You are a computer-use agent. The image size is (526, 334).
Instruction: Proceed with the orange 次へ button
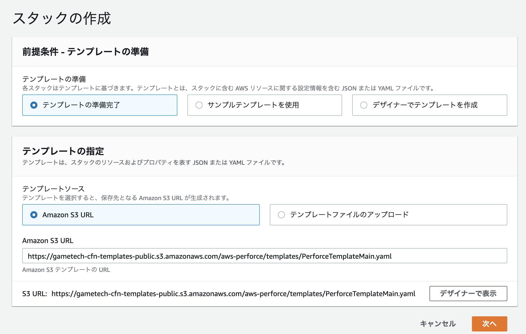click(489, 324)
